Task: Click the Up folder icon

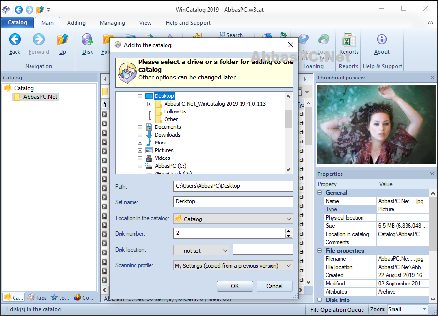Action: pyautogui.click(x=62, y=39)
